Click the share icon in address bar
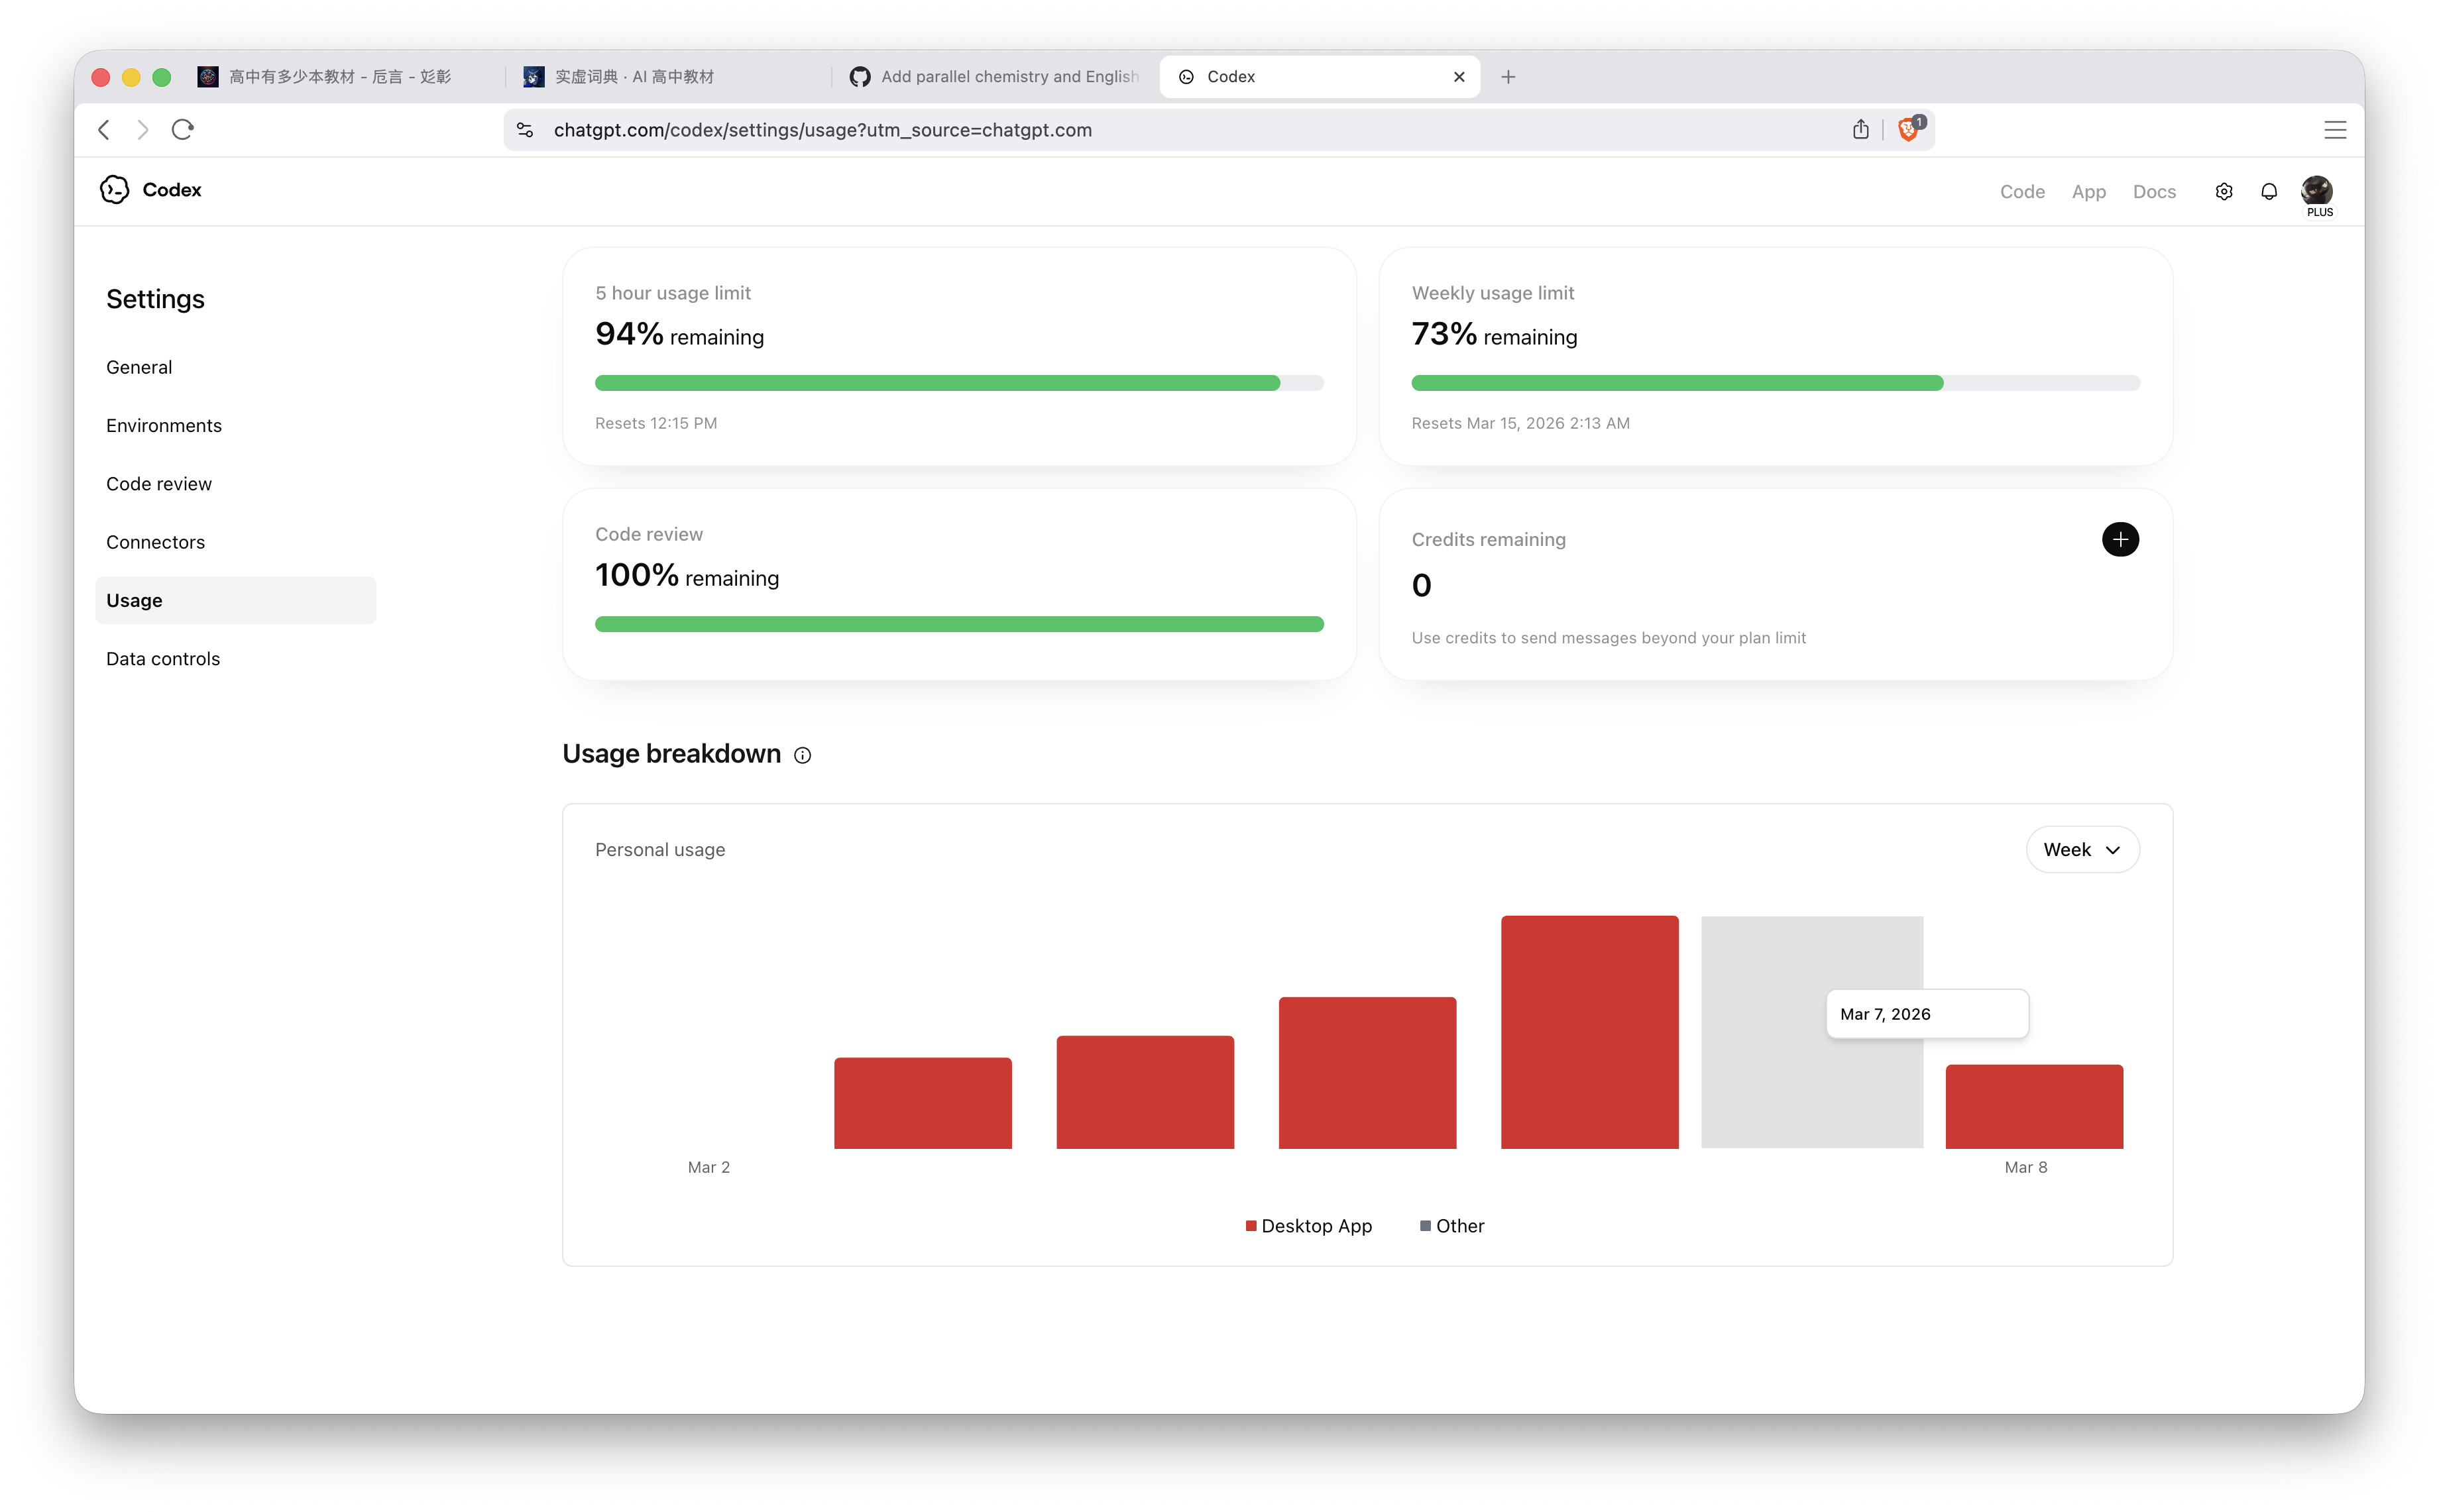 click(x=1860, y=129)
